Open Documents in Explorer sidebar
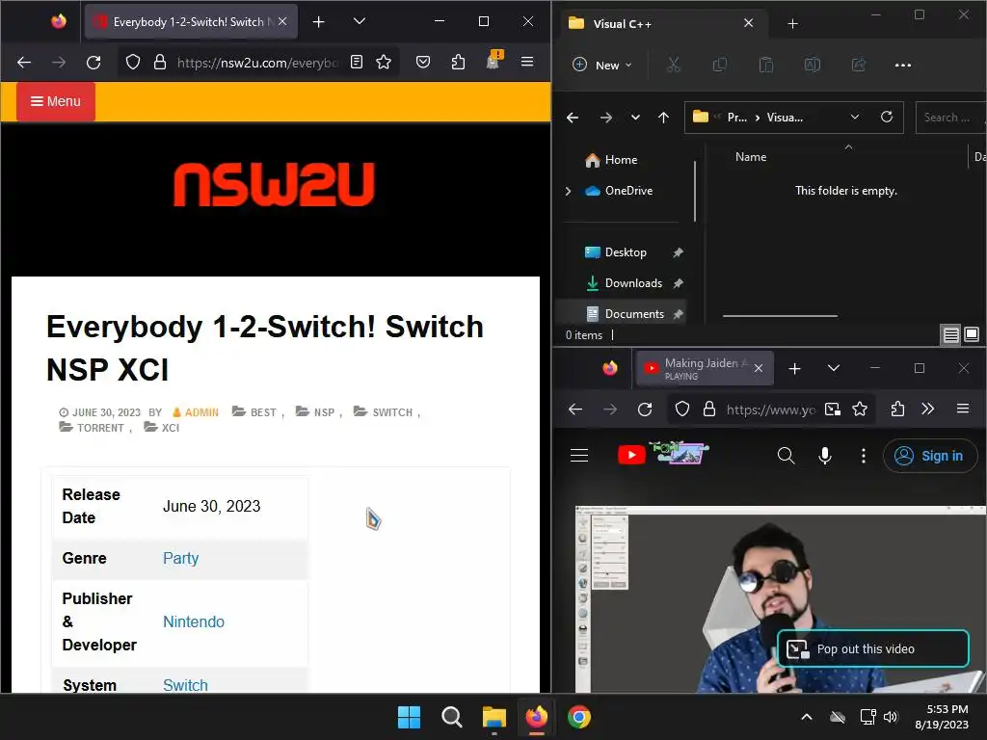This screenshot has width=987, height=740. pyautogui.click(x=634, y=314)
